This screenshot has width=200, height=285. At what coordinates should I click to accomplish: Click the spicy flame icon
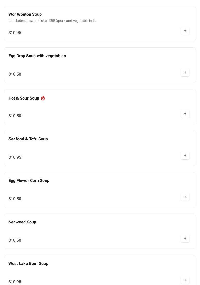coord(43,98)
